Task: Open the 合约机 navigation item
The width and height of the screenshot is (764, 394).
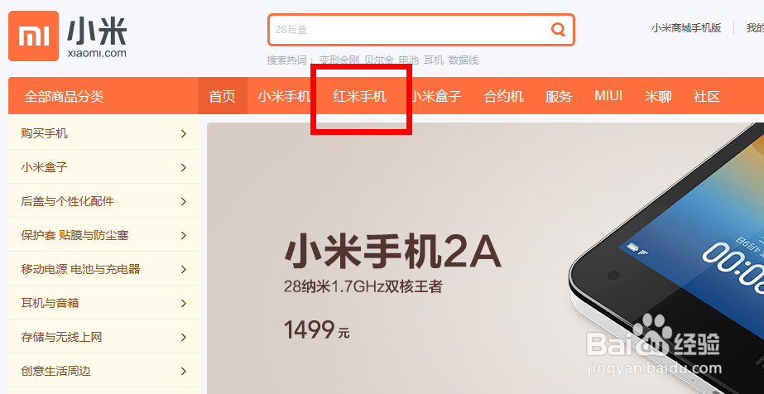Action: point(503,96)
